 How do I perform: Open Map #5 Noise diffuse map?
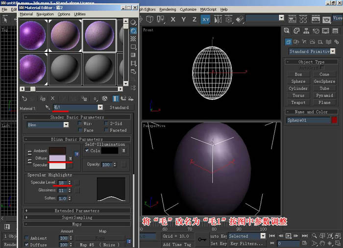pos(100,245)
